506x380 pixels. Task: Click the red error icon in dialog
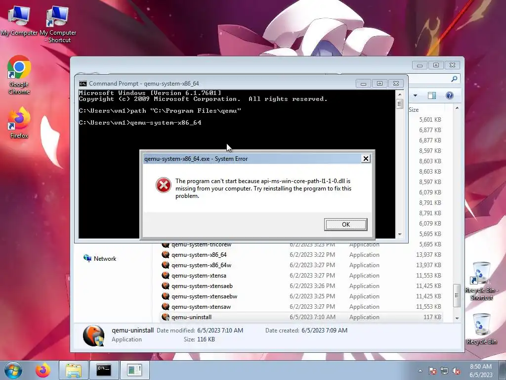pos(163,185)
